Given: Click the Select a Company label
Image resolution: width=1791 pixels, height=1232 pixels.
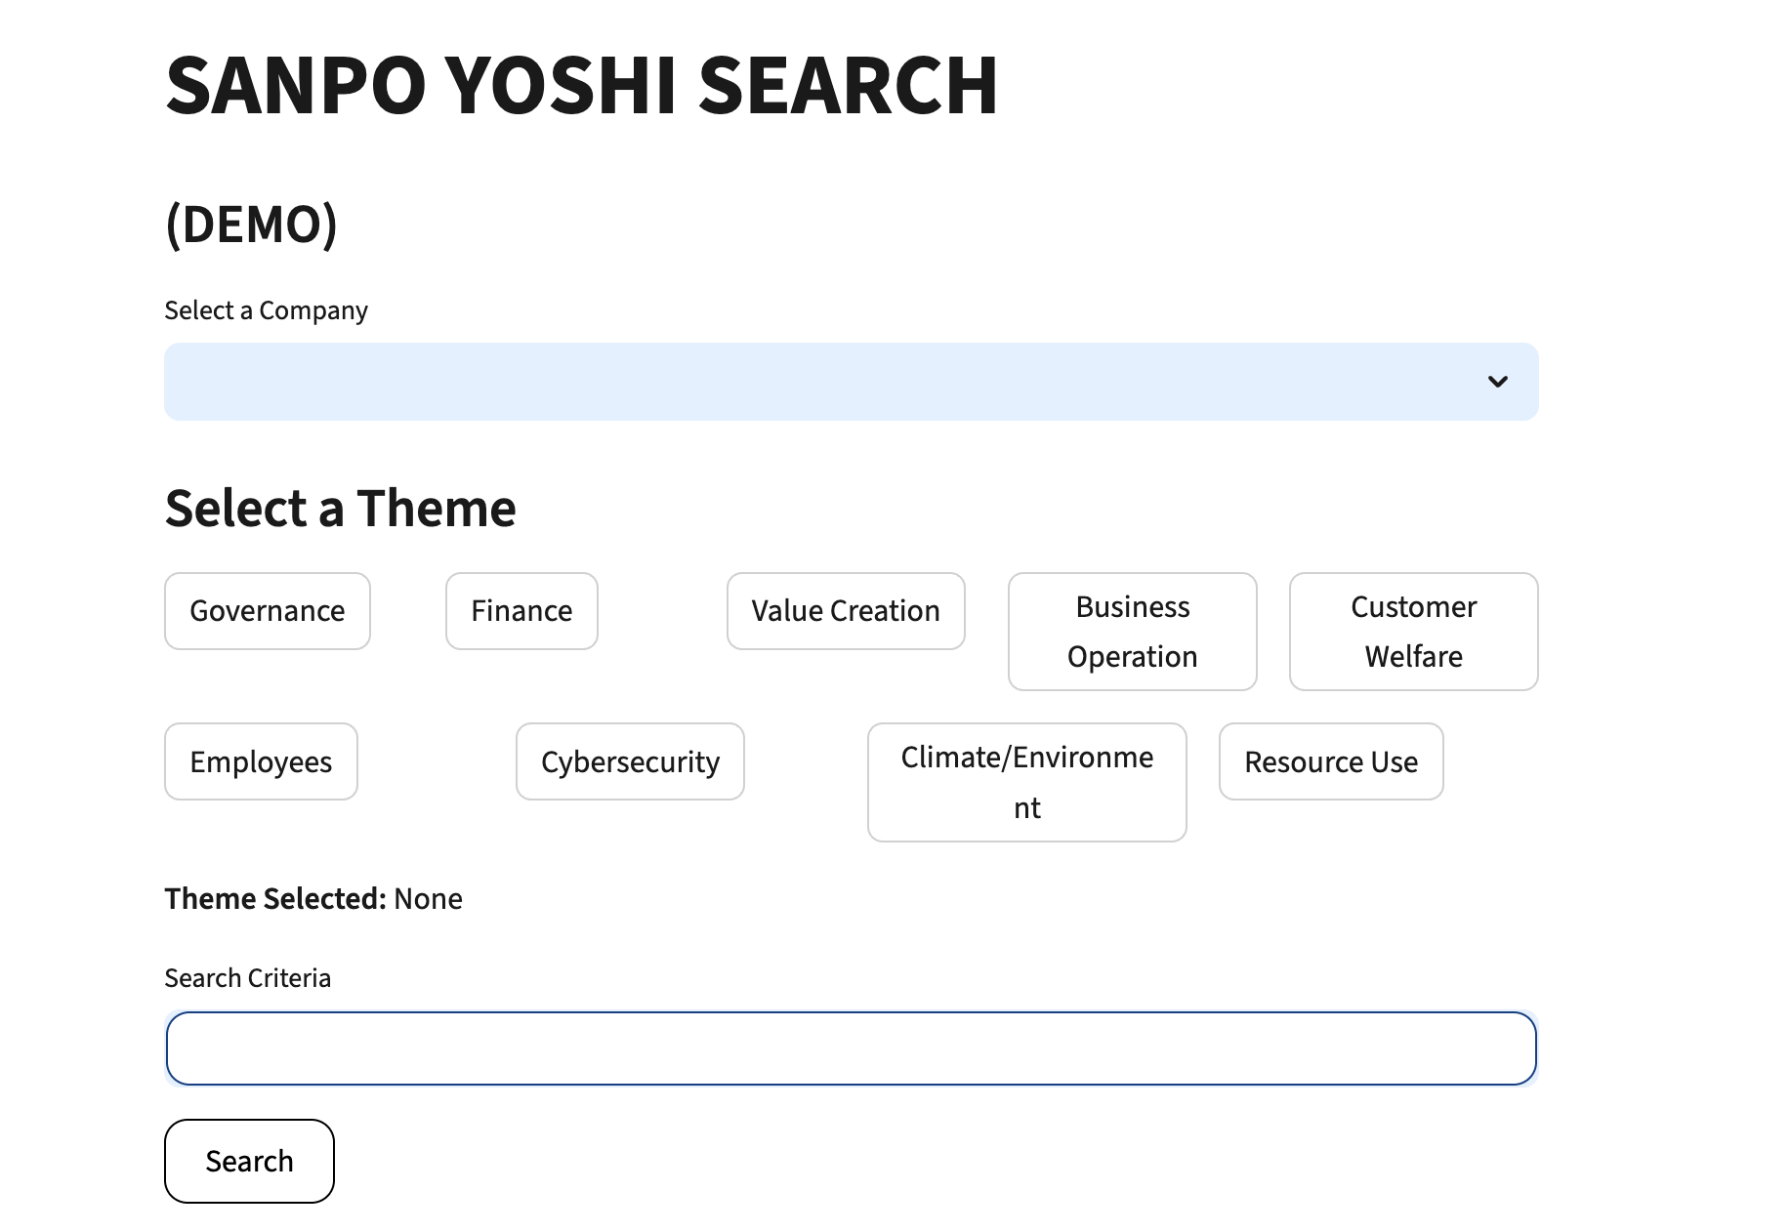Looking at the screenshot, I should pos(267,309).
